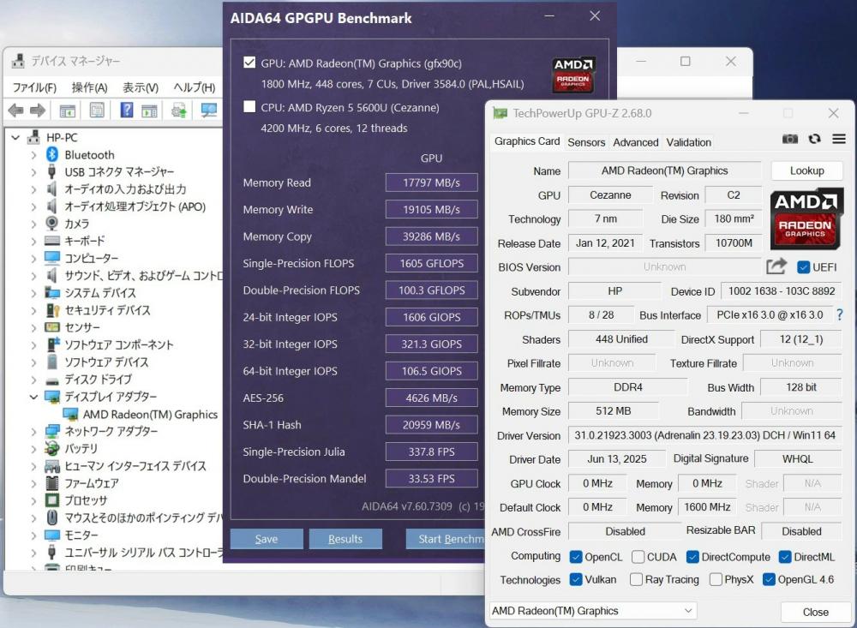Click the ディスク ドライブ icon

(52, 380)
